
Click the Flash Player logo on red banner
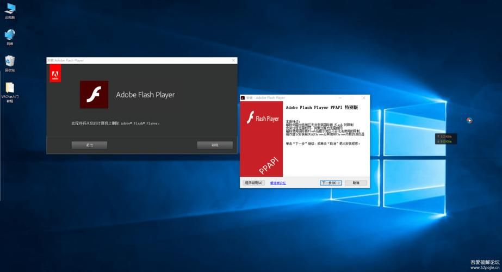click(263, 118)
